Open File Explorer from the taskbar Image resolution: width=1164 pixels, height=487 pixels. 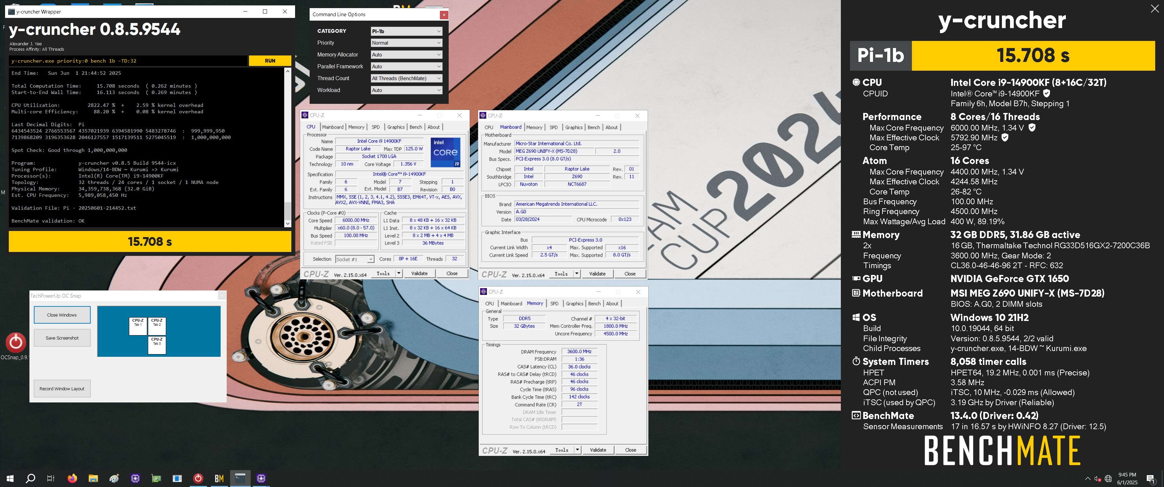pyautogui.click(x=93, y=478)
